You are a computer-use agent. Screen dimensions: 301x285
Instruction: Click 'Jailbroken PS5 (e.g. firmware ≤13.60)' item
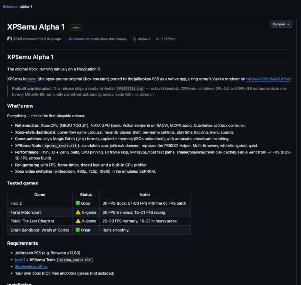click(48, 253)
